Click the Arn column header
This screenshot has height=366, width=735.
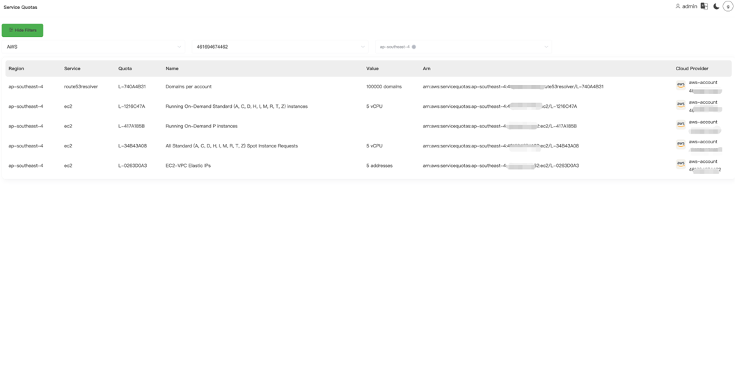click(427, 68)
